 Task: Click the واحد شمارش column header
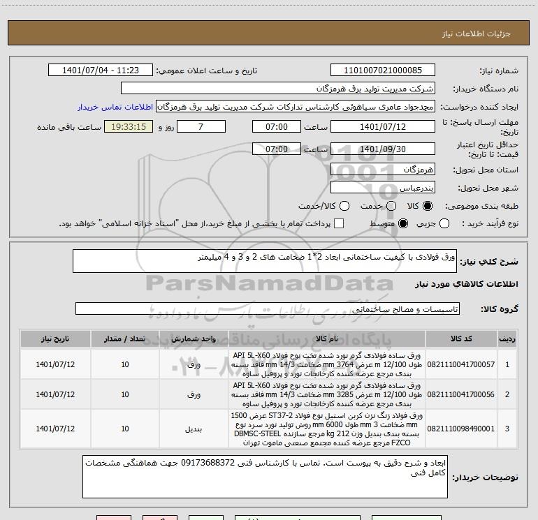click(x=194, y=339)
